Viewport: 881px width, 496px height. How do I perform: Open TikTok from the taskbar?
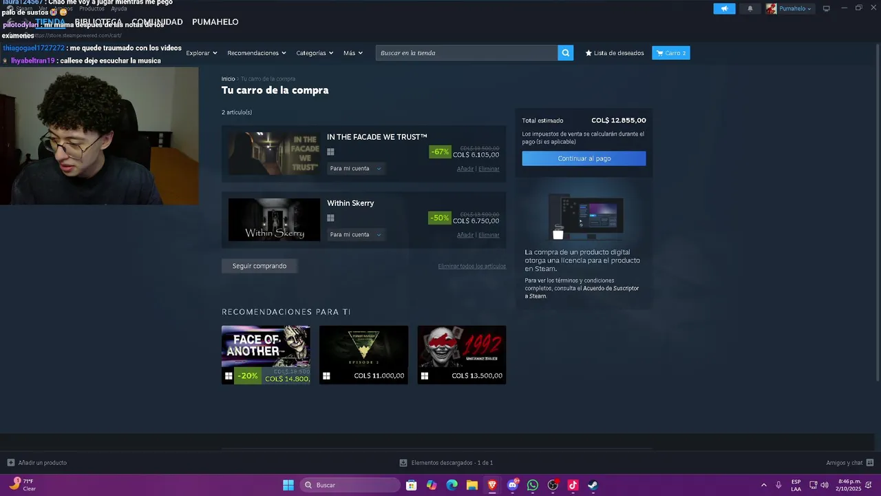(x=573, y=485)
